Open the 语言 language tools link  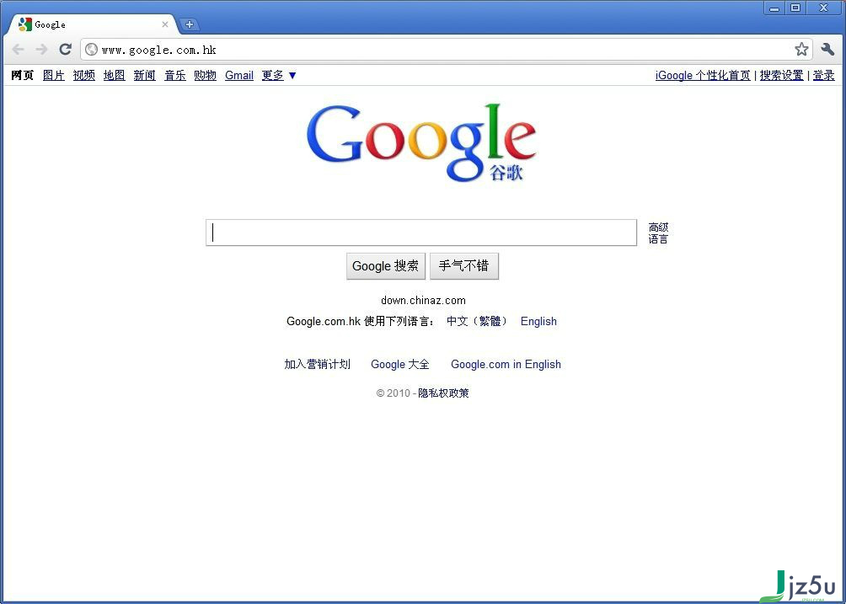pos(658,239)
